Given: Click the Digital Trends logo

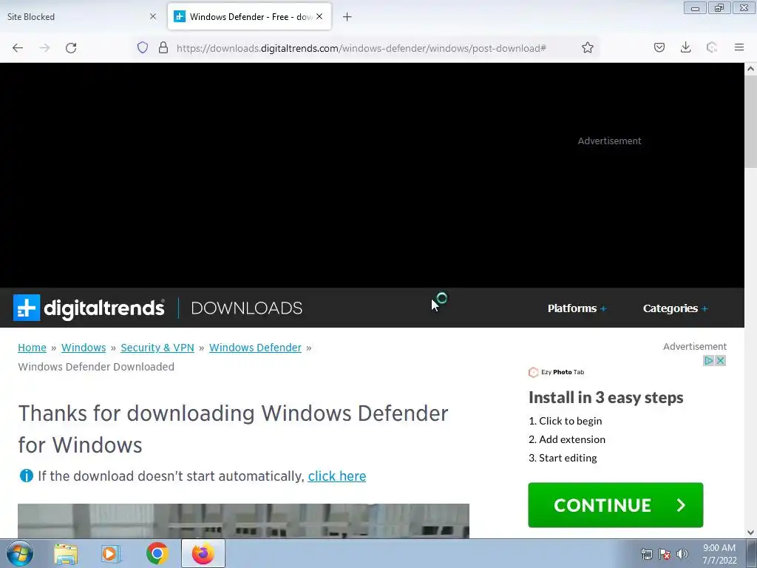Looking at the screenshot, I should 89,308.
